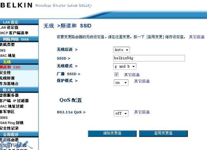Click the 清除变更值 button
The image size is (207, 150).
pyautogui.click(x=112, y=133)
